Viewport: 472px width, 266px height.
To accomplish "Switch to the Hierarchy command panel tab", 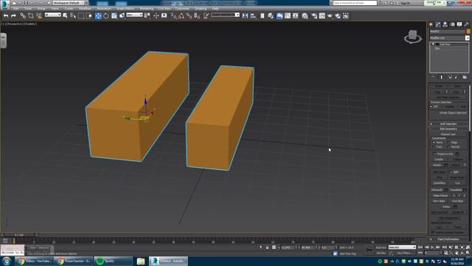I will (x=445, y=24).
